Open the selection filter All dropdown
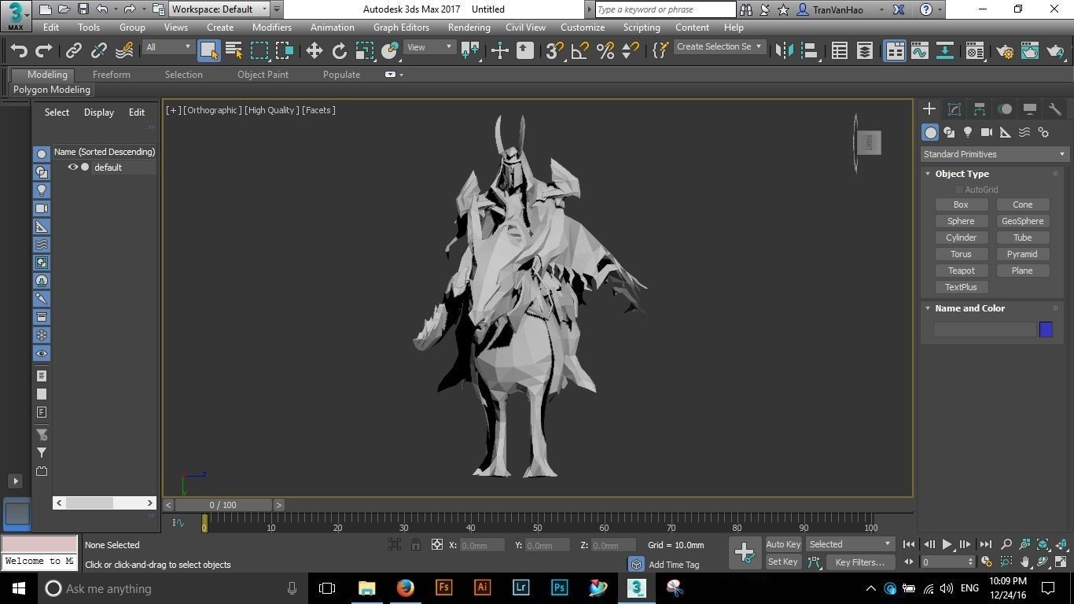Screen dimensions: 1074x604 [168, 47]
